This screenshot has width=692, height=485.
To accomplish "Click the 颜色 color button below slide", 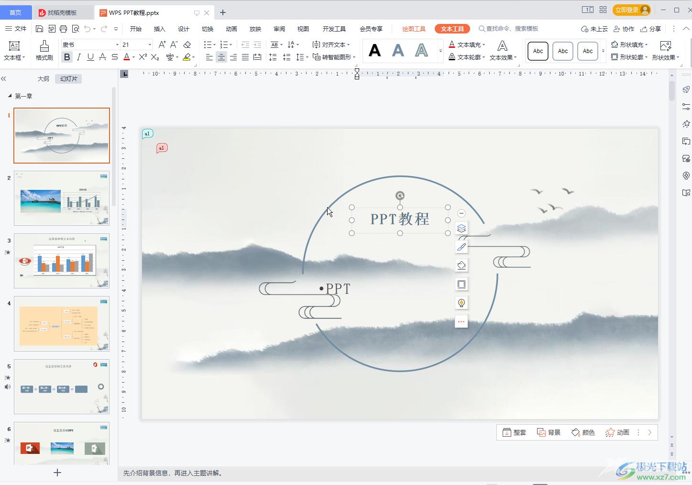I will click(583, 432).
